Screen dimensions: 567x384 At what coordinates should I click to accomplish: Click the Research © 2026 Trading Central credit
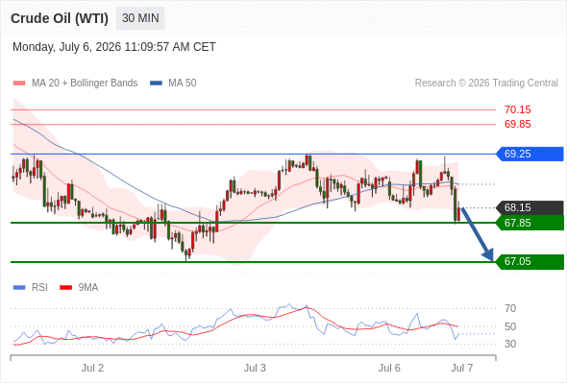[x=486, y=84]
